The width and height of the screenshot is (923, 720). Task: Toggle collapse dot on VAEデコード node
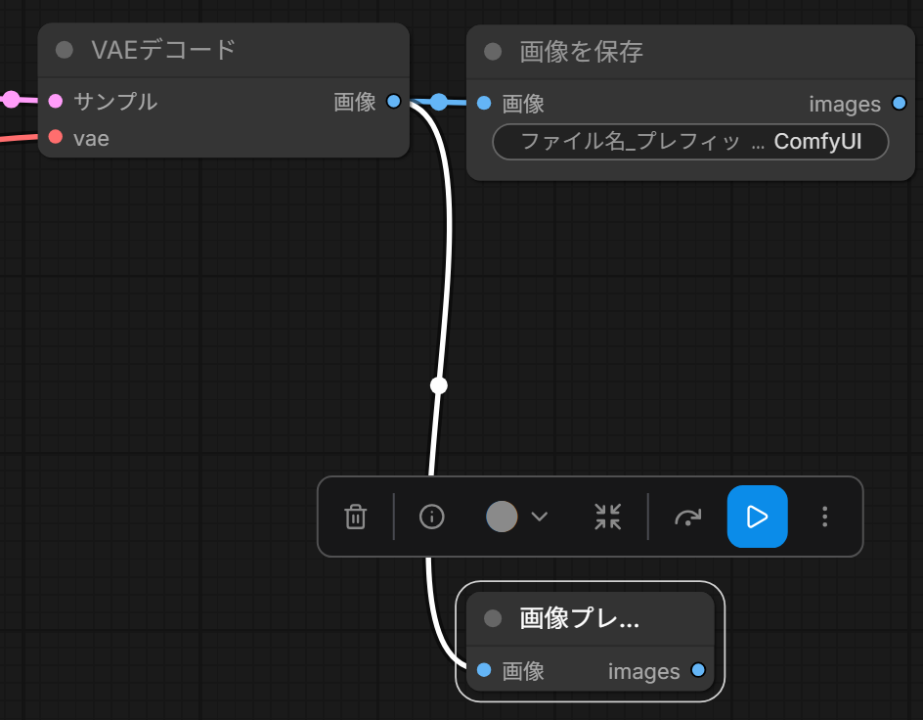tap(65, 50)
